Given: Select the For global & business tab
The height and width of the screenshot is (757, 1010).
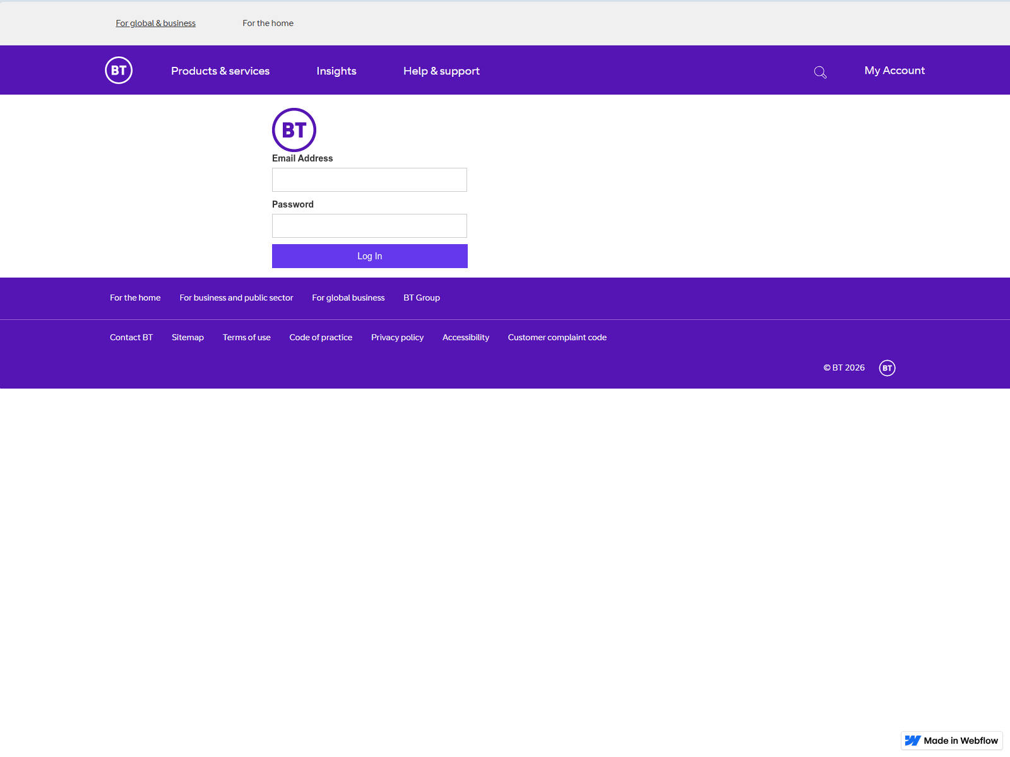Looking at the screenshot, I should pyautogui.click(x=155, y=23).
